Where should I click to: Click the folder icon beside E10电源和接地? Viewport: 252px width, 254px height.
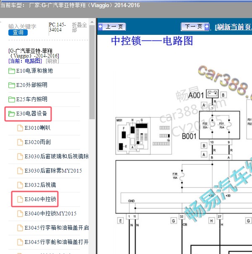pos(12,71)
